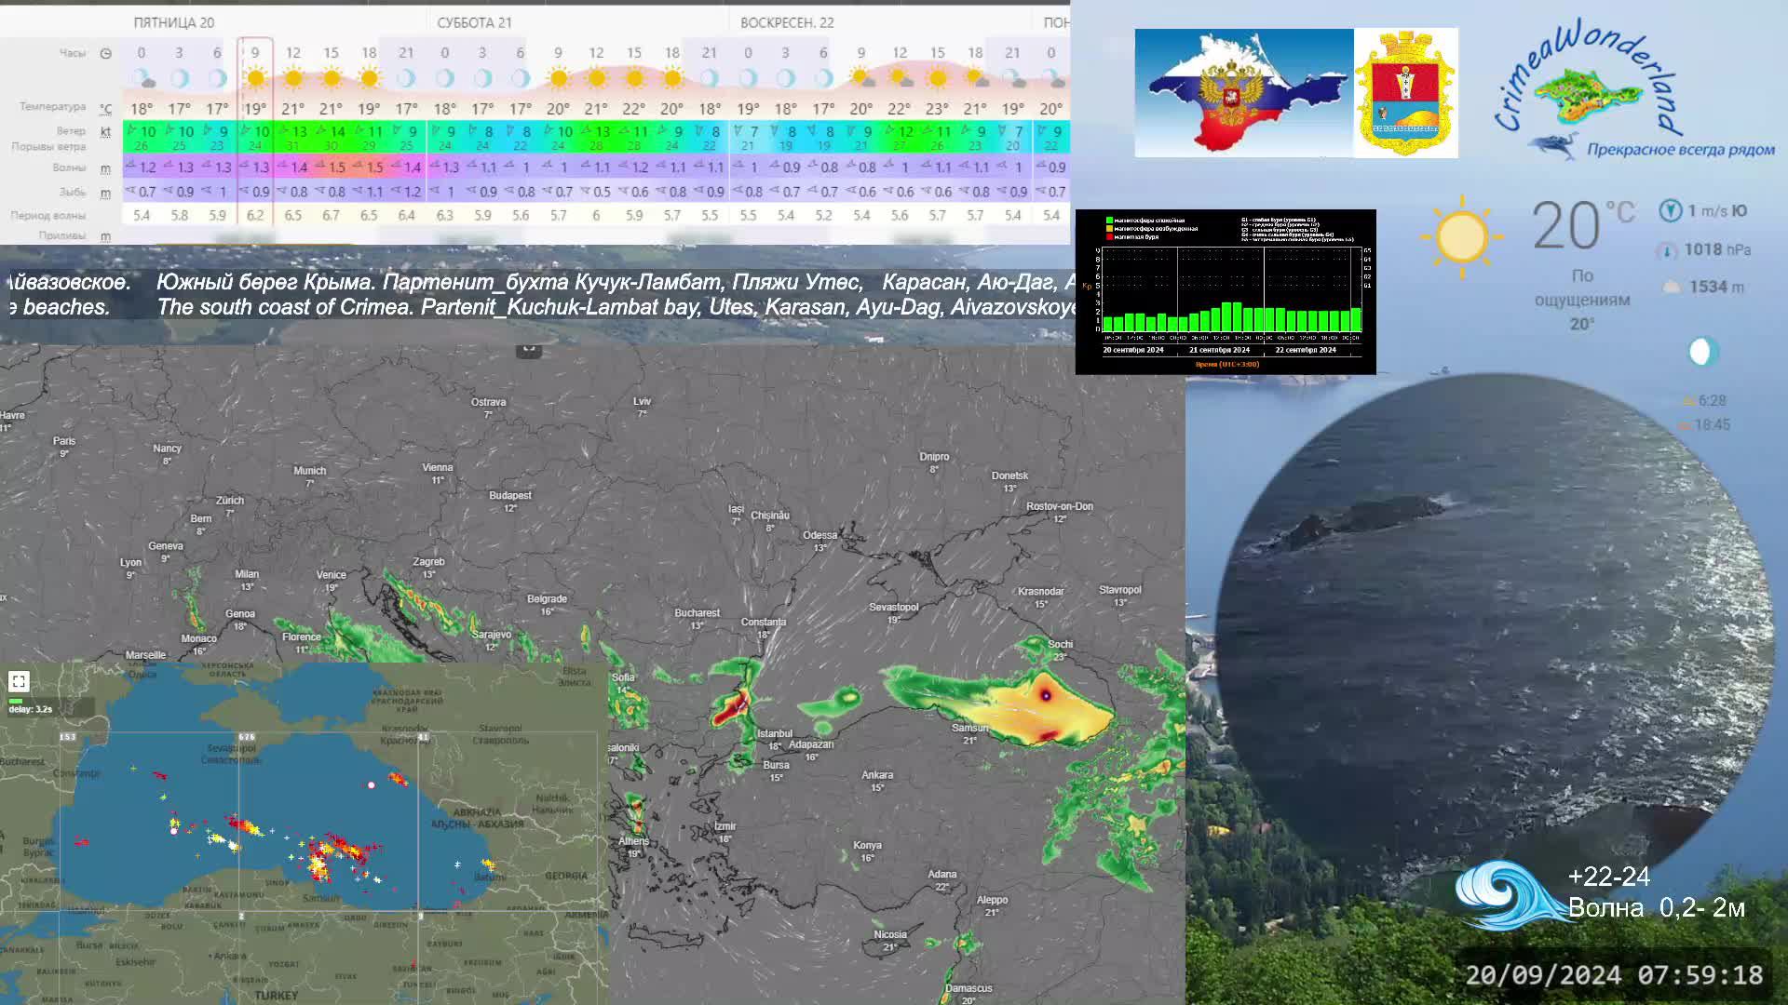
Task: Click the pressure gauge icon beside 1018 hPa
Action: [1666, 250]
